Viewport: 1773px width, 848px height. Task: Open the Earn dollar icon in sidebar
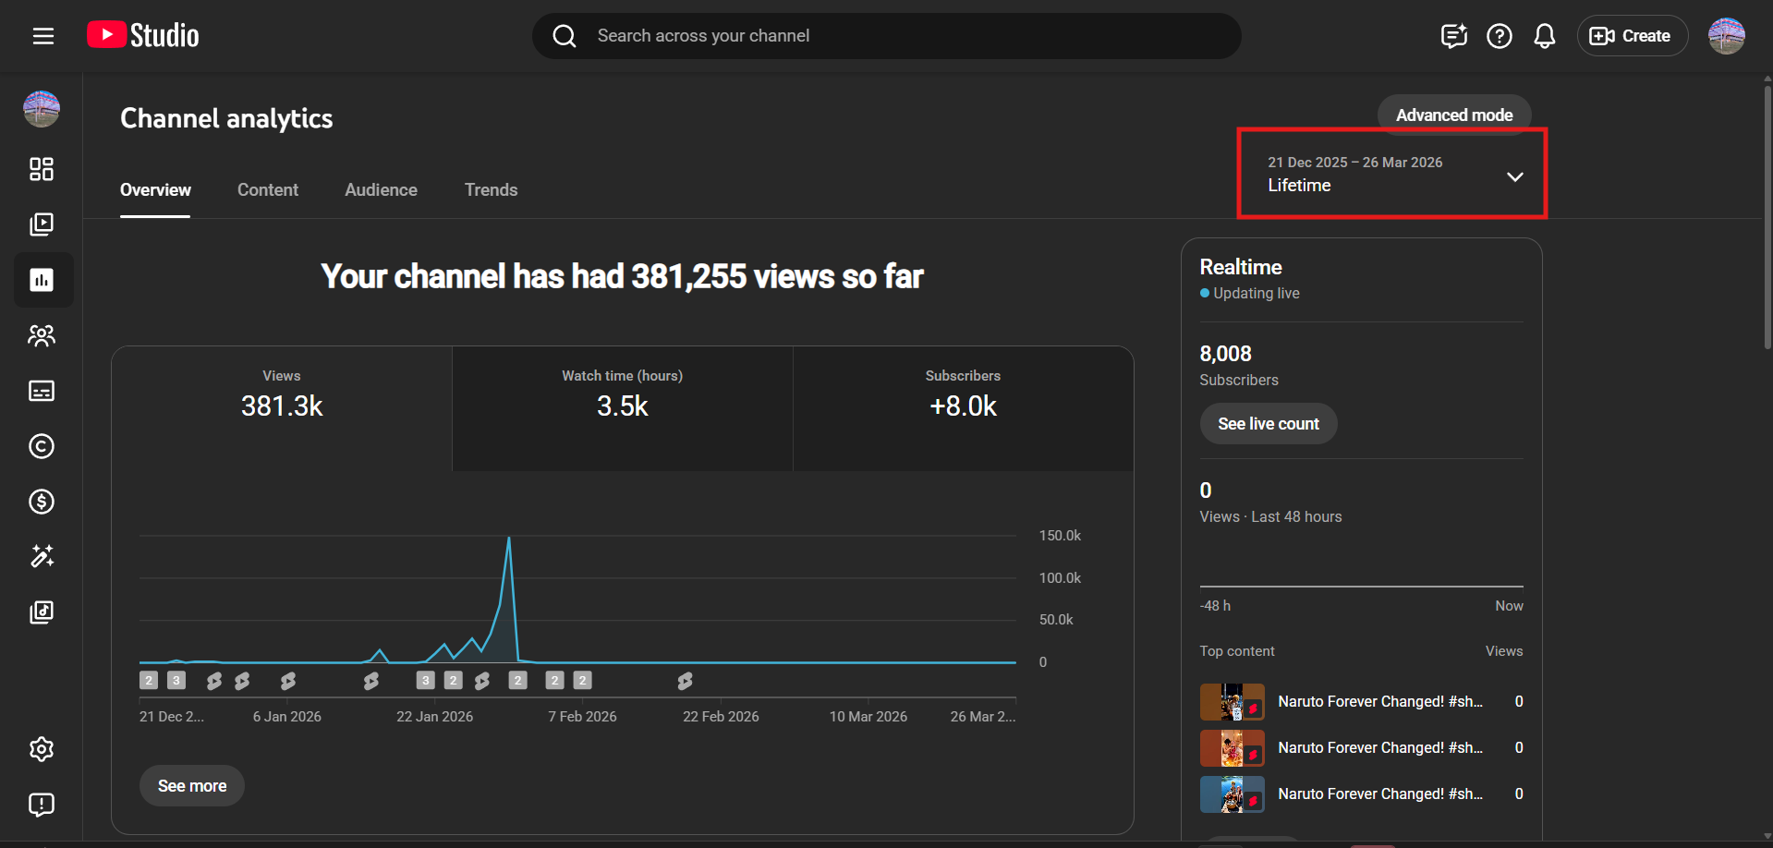pos(42,502)
